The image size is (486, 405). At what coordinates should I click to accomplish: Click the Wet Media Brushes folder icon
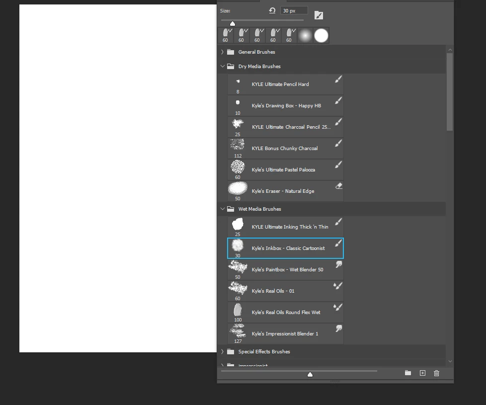click(x=231, y=209)
